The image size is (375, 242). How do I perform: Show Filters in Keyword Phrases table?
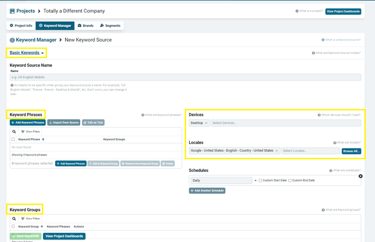click(x=31, y=132)
